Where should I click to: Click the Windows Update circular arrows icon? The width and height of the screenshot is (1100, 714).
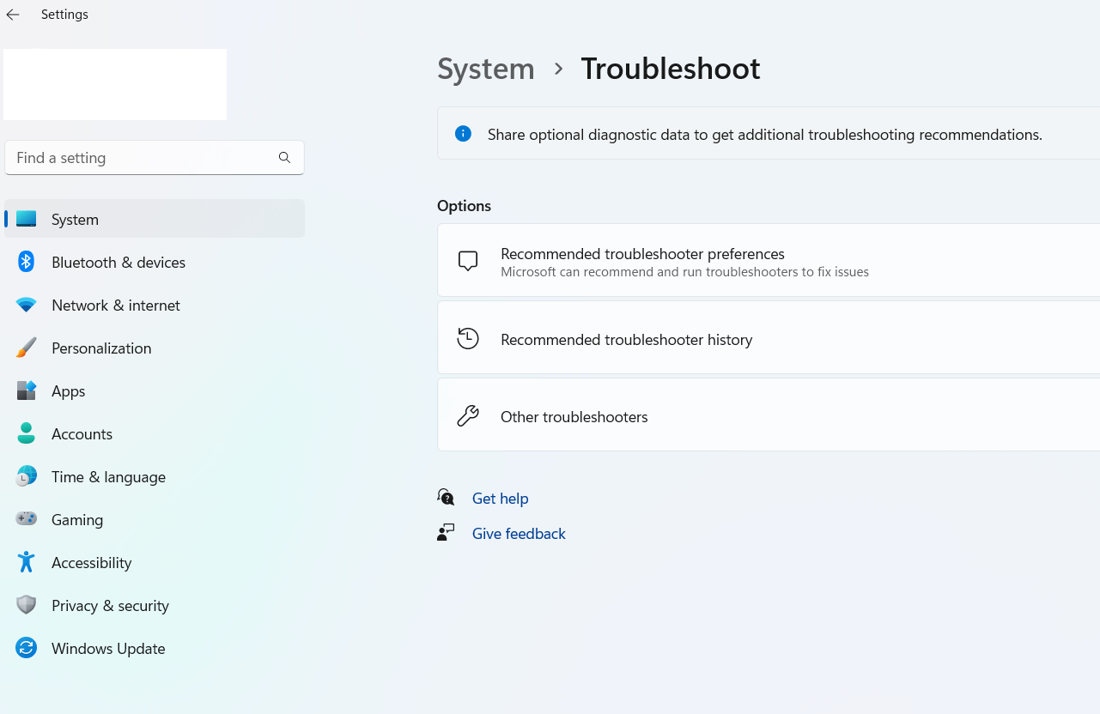(x=26, y=648)
